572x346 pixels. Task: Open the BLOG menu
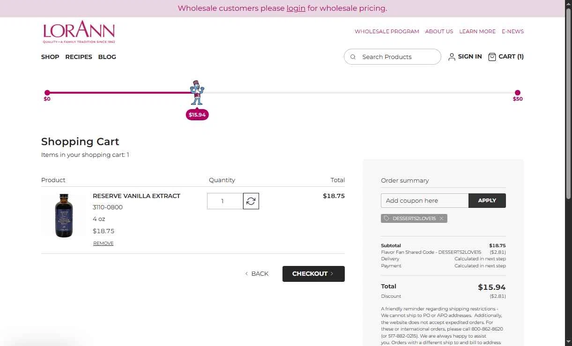107,57
